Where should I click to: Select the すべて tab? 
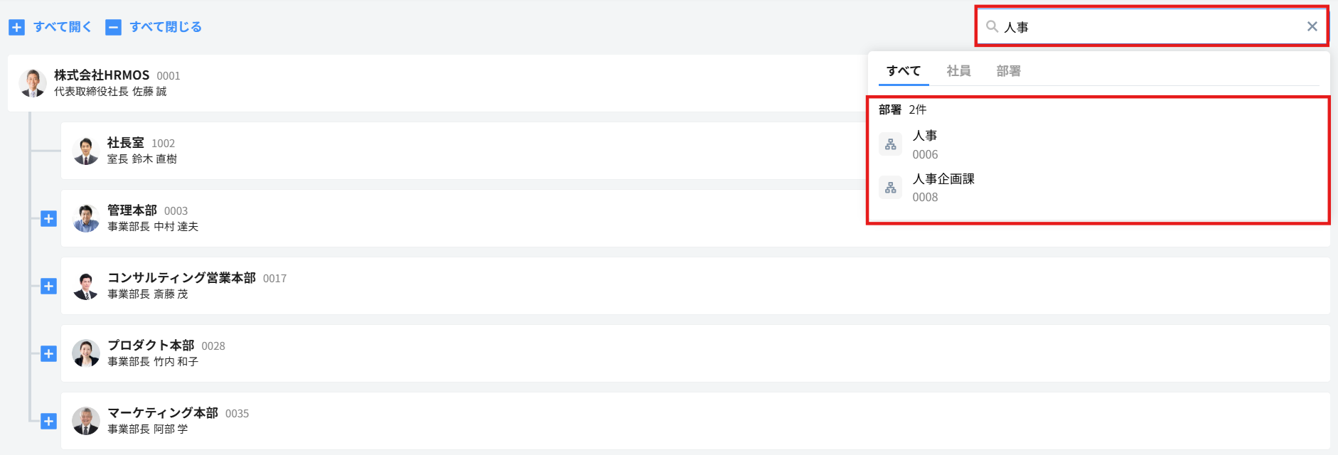coord(904,71)
